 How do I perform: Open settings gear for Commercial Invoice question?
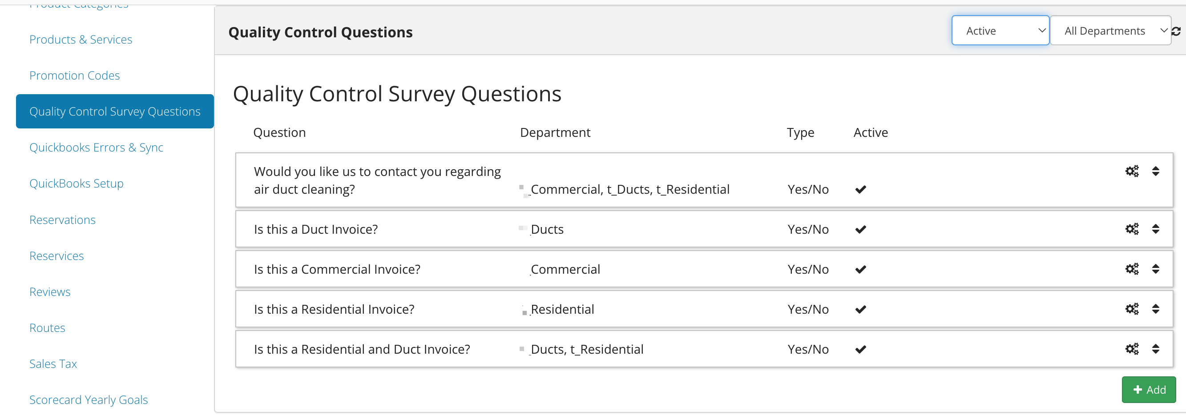click(x=1132, y=269)
